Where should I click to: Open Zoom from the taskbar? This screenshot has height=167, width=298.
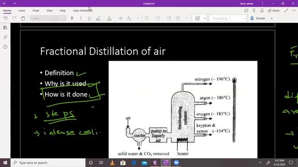pos(176,163)
